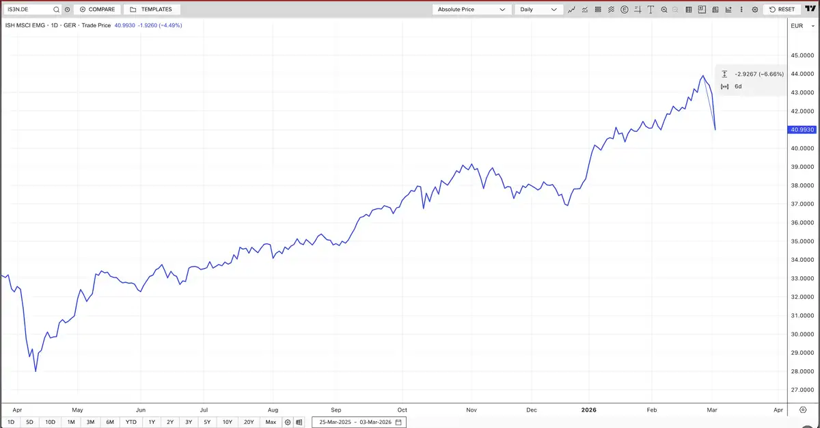This screenshot has height=428, width=820.
Task: Click the -1.9260 (-4.49%) change value
Action: [x=160, y=25]
